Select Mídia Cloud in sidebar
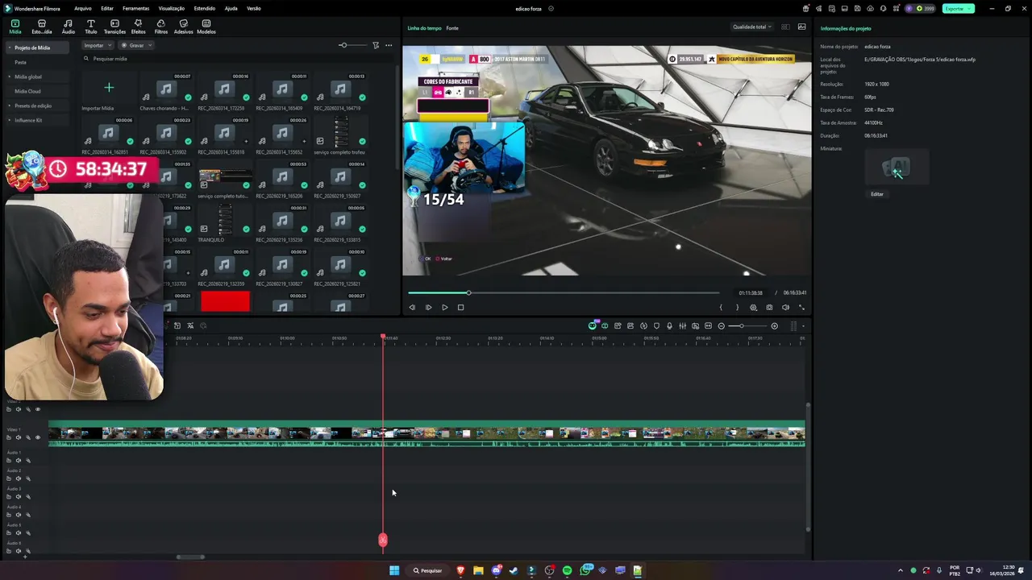The image size is (1032, 580). pos(27,91)
